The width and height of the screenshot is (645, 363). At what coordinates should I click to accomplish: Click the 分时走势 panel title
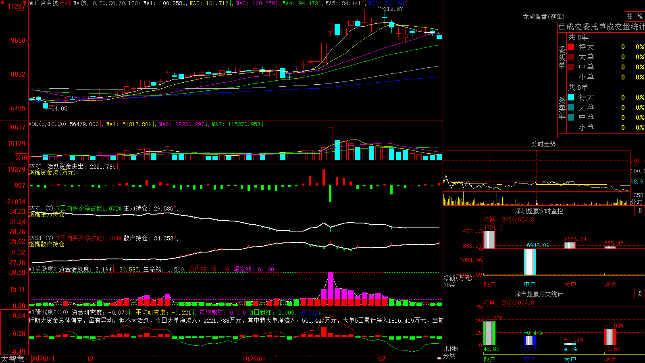pos(543,144)
